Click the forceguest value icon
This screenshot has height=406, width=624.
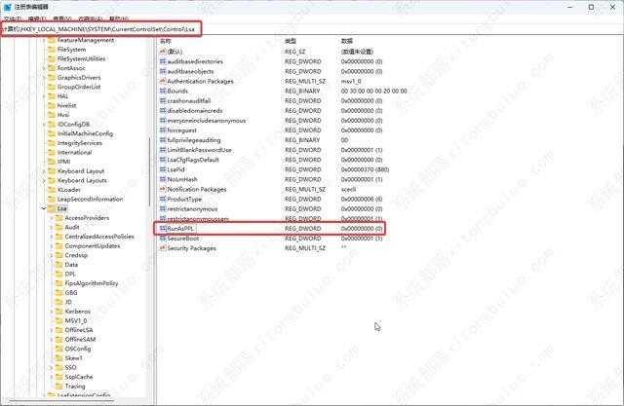click(x=163, y=130)
